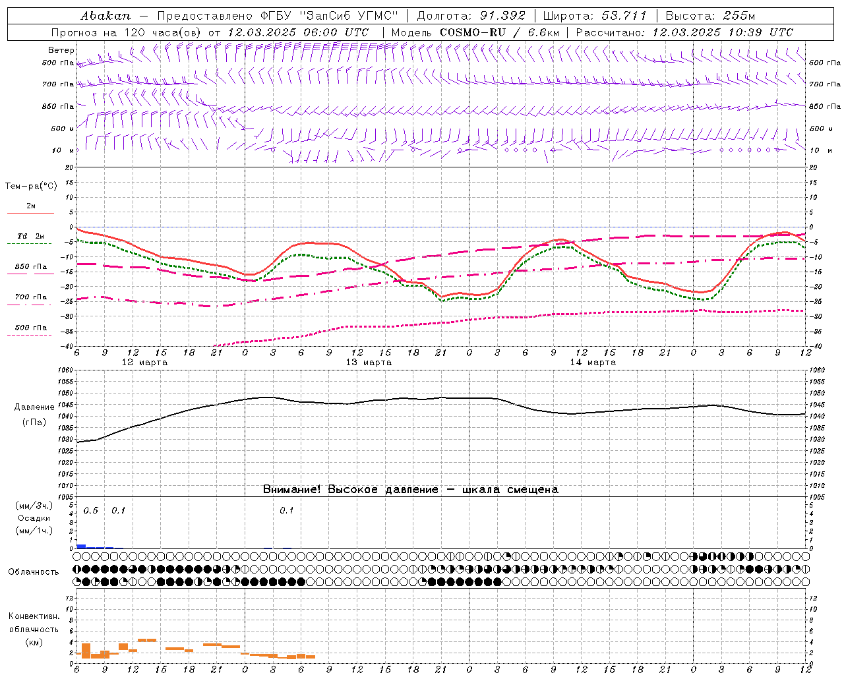Click the "(гПа)" unit under Давление
This screenshot has width=844, height=675.
pyautogui.click(x=33, y=423)
